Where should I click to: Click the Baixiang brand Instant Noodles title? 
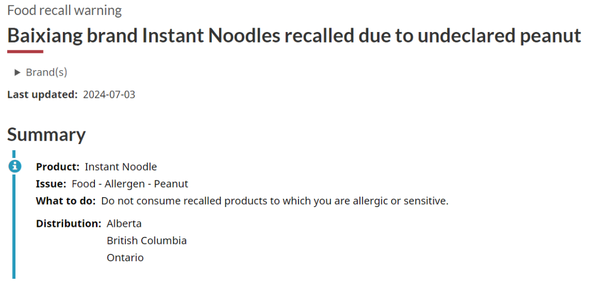click(294, 35)
